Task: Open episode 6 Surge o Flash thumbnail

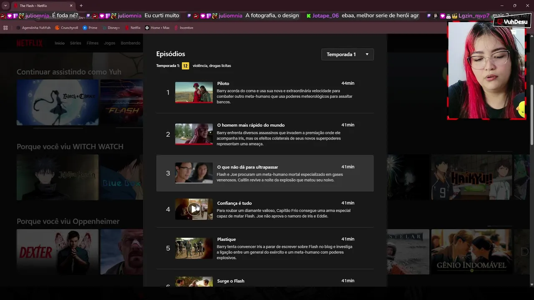Action: tap(194, 282)
